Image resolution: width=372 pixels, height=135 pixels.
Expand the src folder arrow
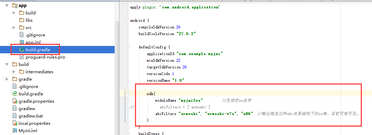(x=14, y=27)
